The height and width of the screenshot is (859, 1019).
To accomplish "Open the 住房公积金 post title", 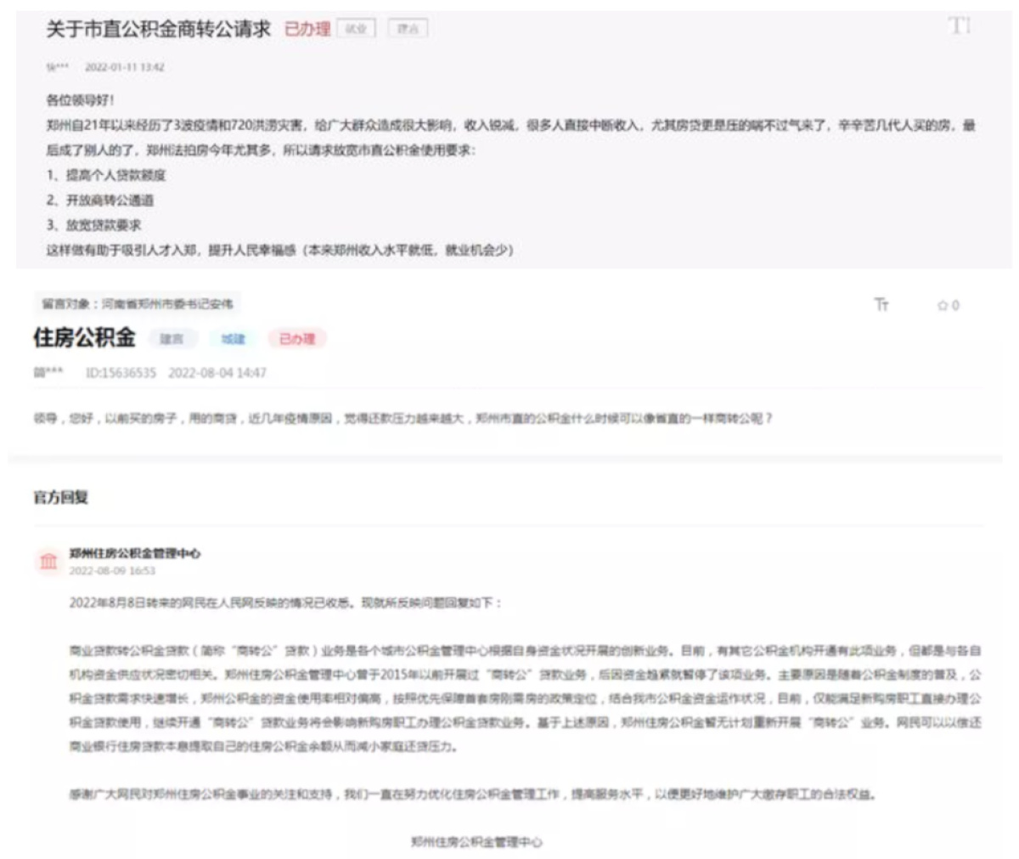I will [x=84, y=337].
